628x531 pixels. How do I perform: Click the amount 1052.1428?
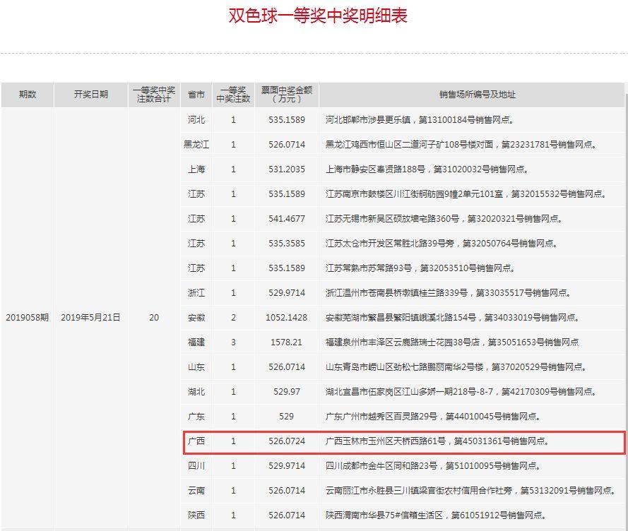point(286,318)
